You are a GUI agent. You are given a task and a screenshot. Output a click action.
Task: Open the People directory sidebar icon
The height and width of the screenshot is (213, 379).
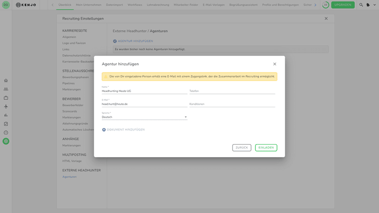(6, 89)
